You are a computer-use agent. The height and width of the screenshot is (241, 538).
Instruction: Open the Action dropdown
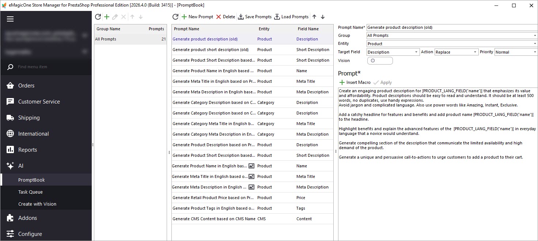(x=475, y=52)
